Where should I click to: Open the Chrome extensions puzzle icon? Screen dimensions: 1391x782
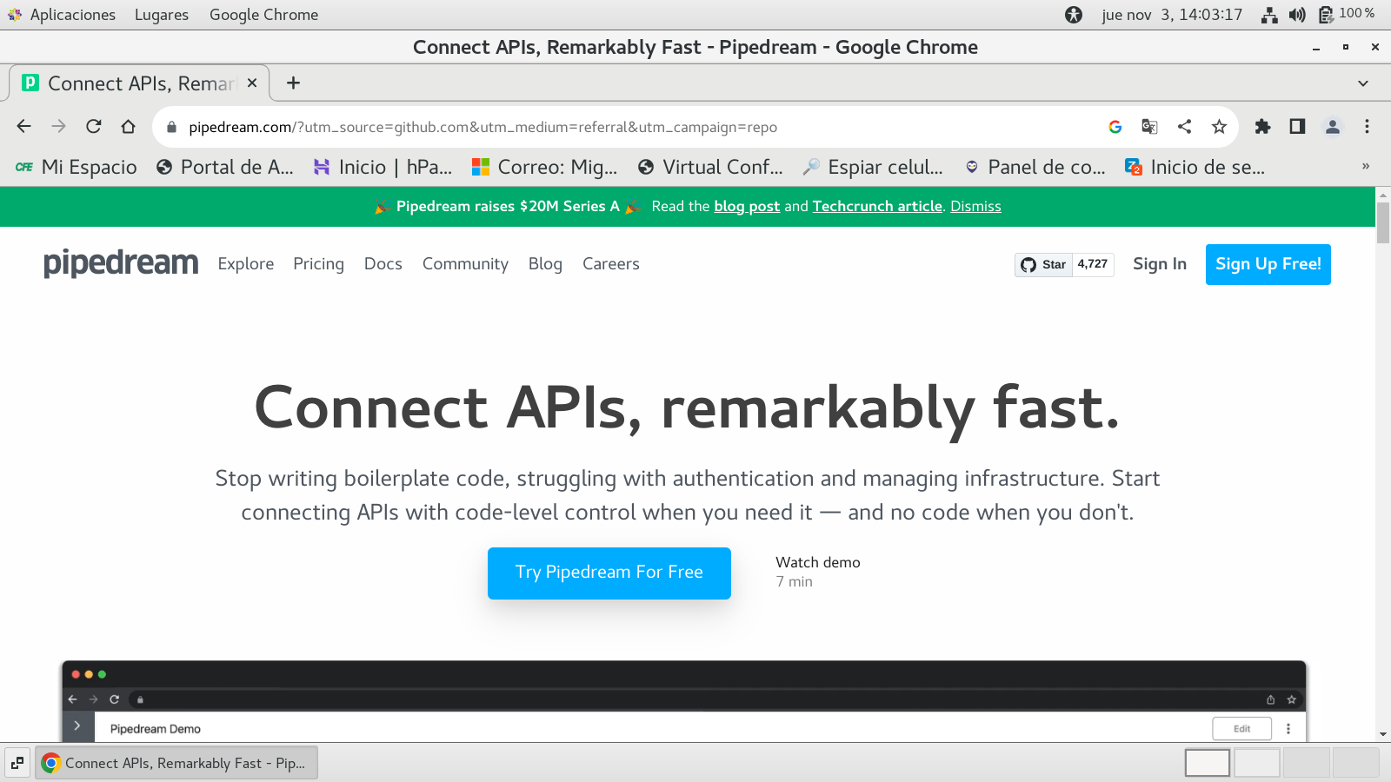[x=1262, y=127]
